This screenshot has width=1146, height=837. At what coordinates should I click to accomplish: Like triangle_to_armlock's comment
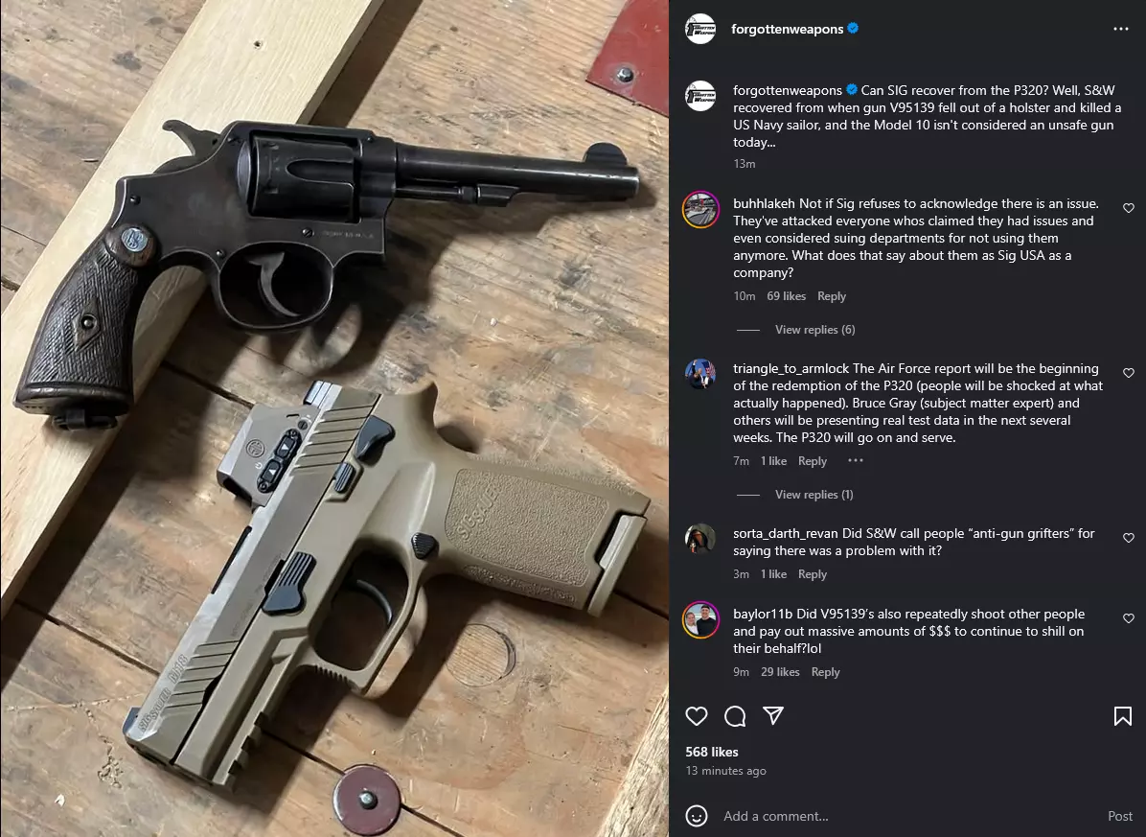(1129, 373)
